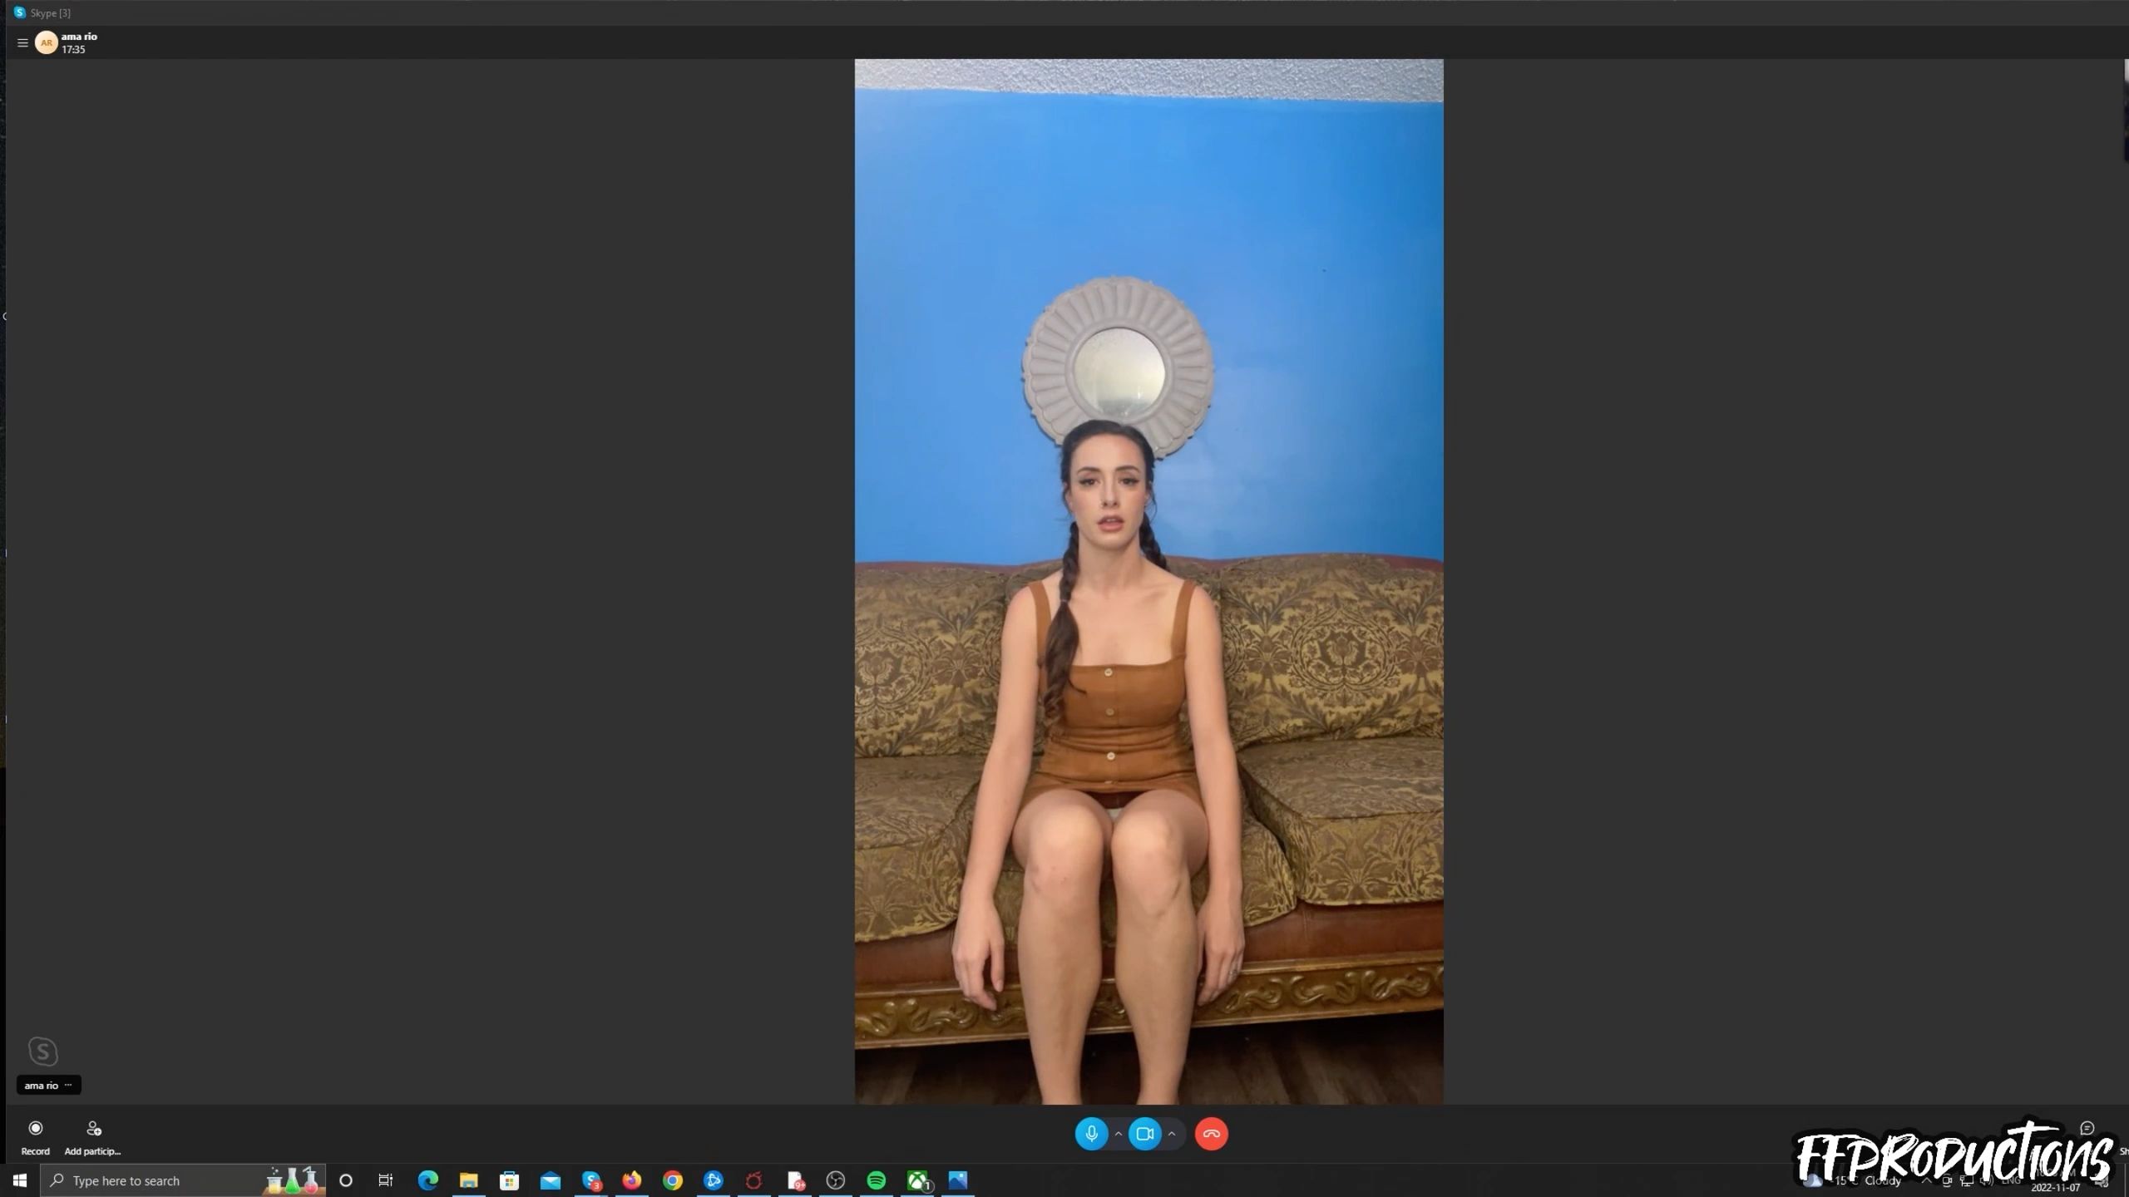Mute the microphone in the call
The width and height of the screenshot is (2129, 1197).
[1091, 1134]
